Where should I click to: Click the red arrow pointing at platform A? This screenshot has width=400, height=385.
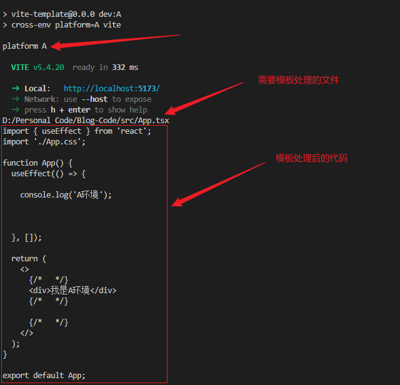[112, 41]
